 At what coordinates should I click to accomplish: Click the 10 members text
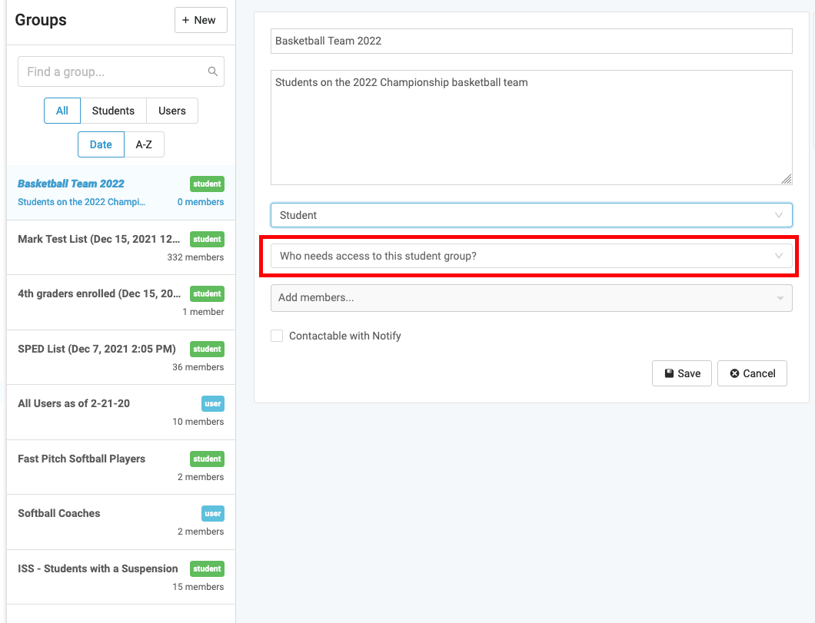click(x=198, y=422)
